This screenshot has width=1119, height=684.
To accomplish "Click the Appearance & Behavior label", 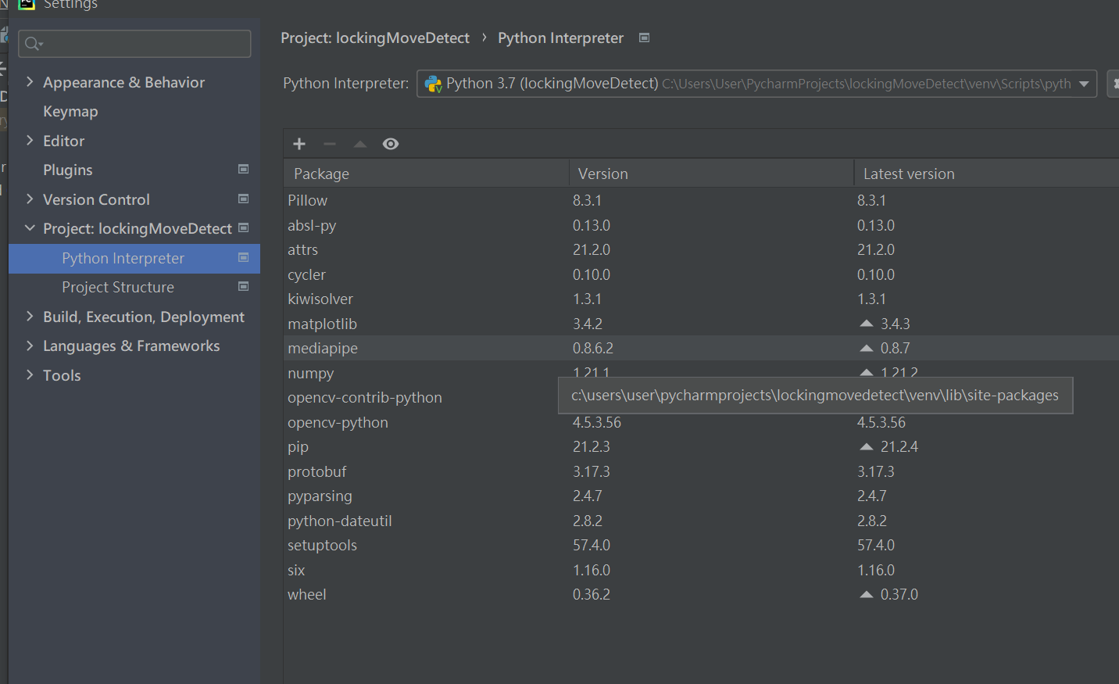I will (x=123, y=82).
